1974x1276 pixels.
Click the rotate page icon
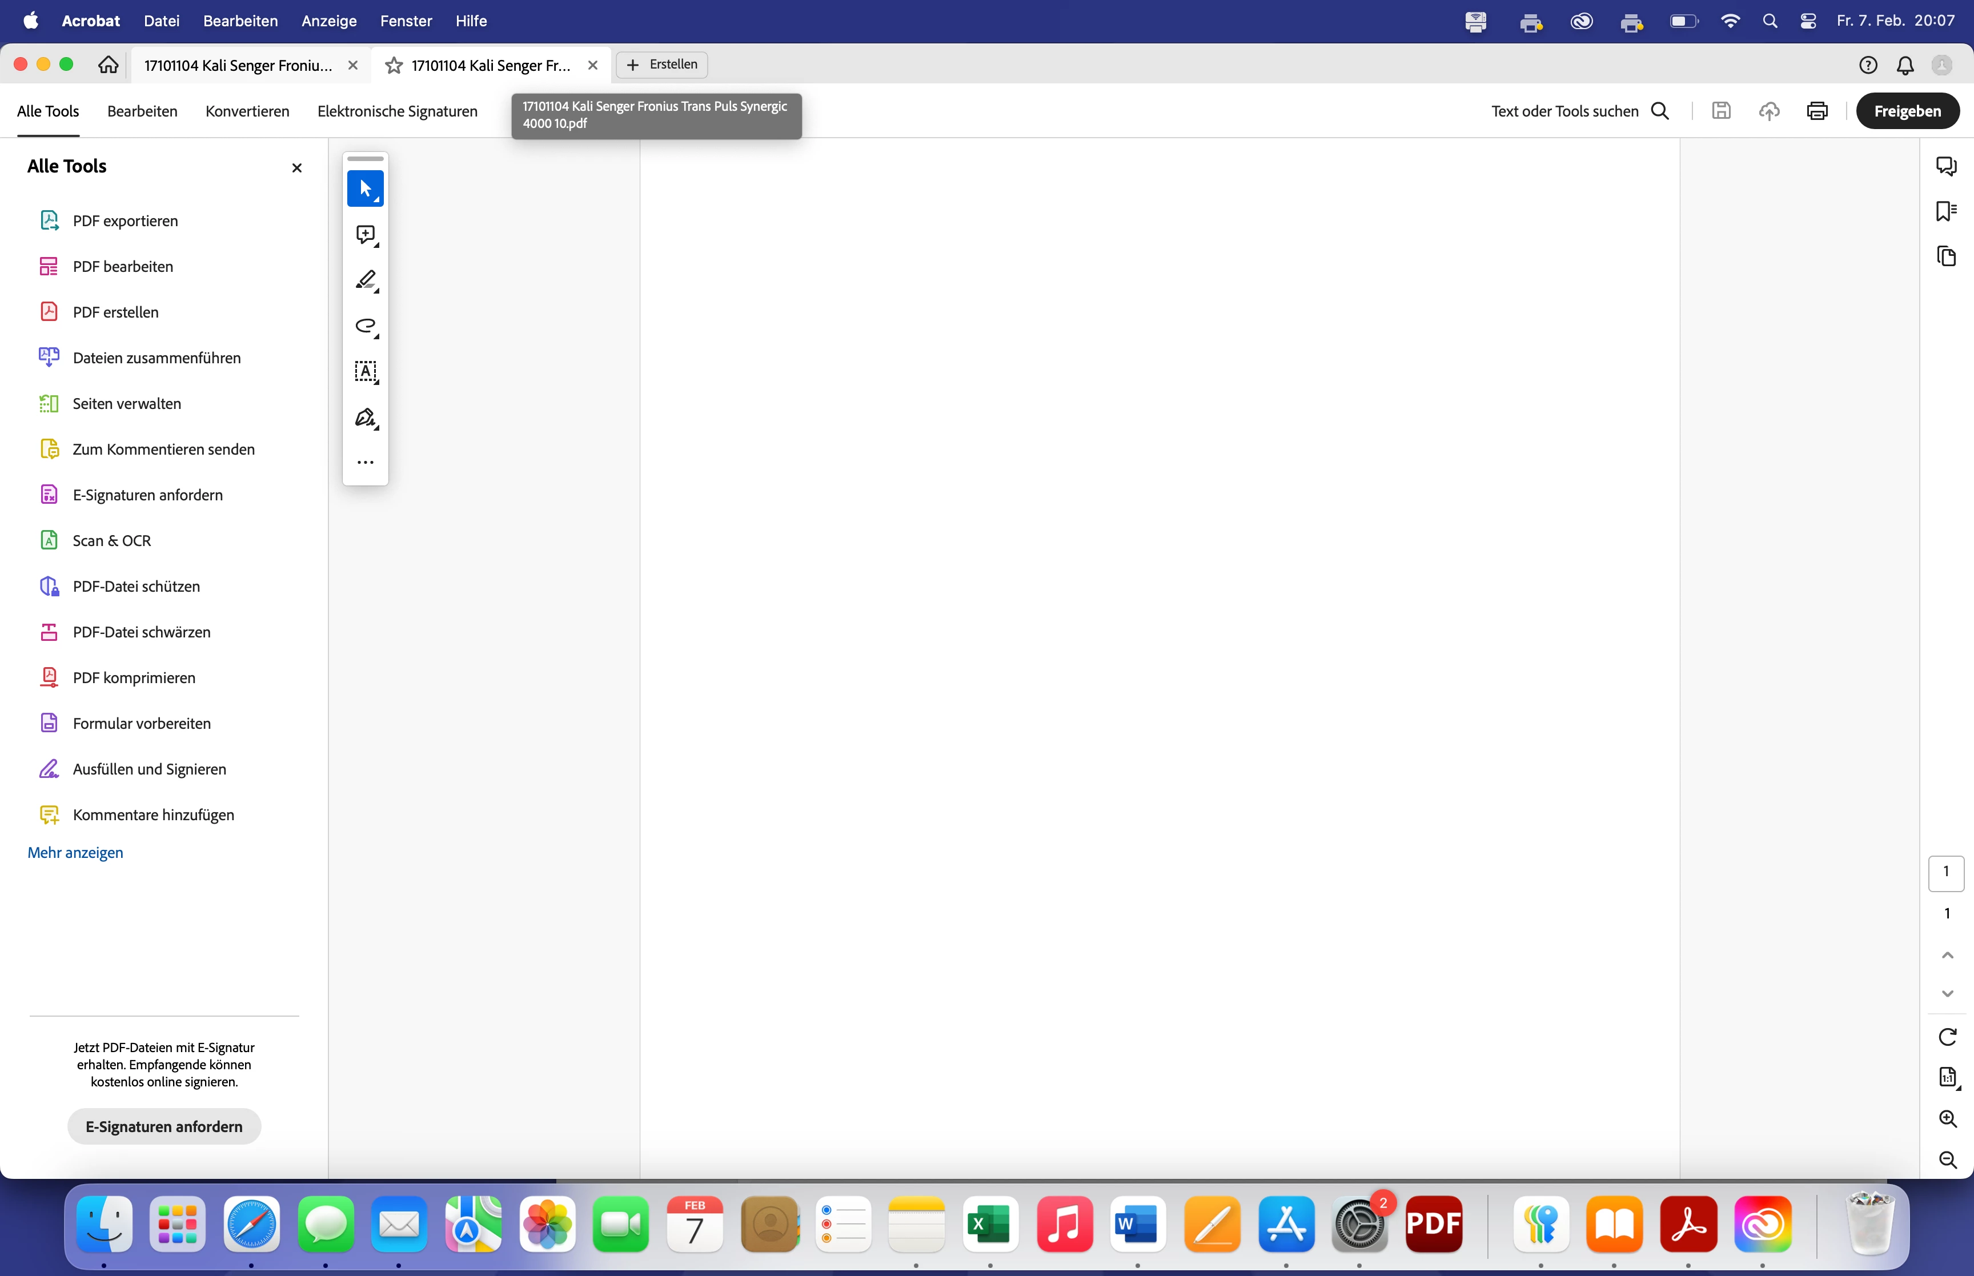1947,1037
